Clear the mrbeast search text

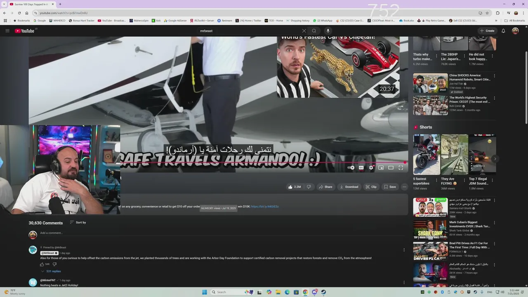pyautogui.click(x=304, y=31)
